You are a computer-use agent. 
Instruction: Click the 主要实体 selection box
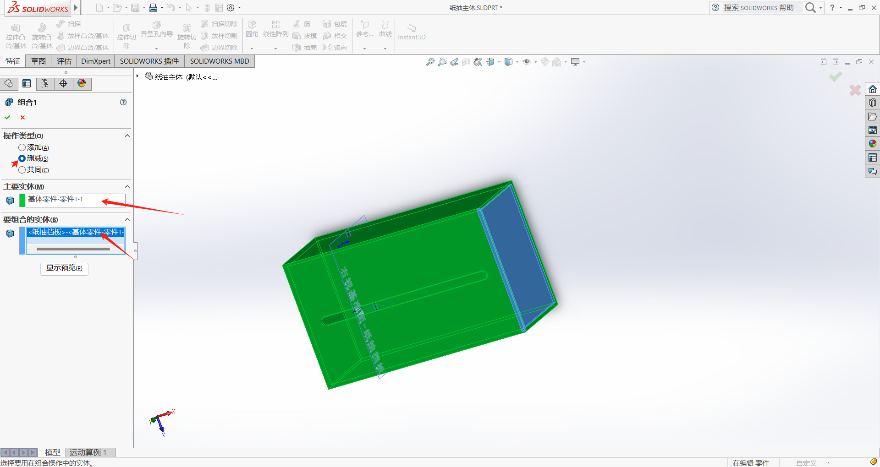pos(76,200)
